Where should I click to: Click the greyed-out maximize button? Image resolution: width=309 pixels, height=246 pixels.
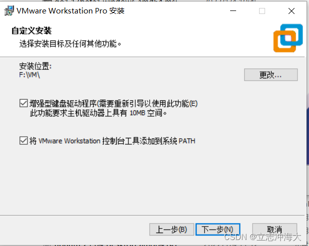(x=262, y=11)
